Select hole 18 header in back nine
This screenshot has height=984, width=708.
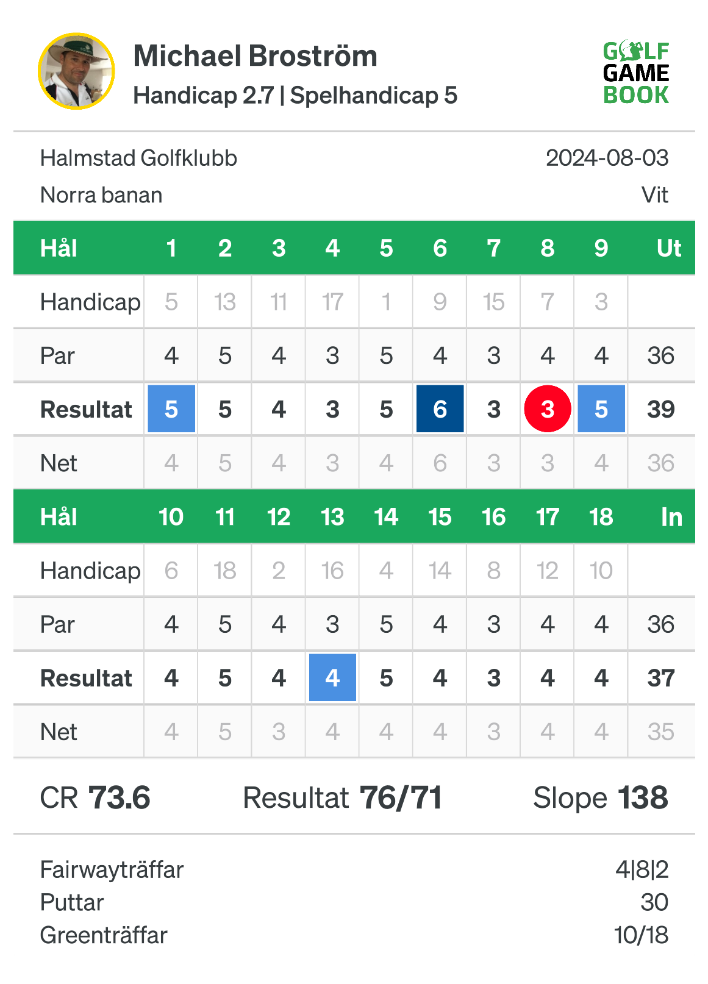coord(601,517)
